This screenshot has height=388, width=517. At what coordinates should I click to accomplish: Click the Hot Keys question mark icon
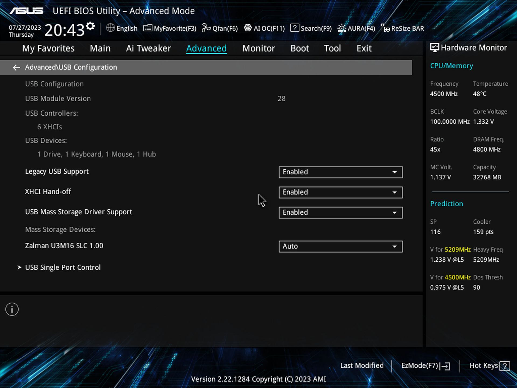[504, 366]
